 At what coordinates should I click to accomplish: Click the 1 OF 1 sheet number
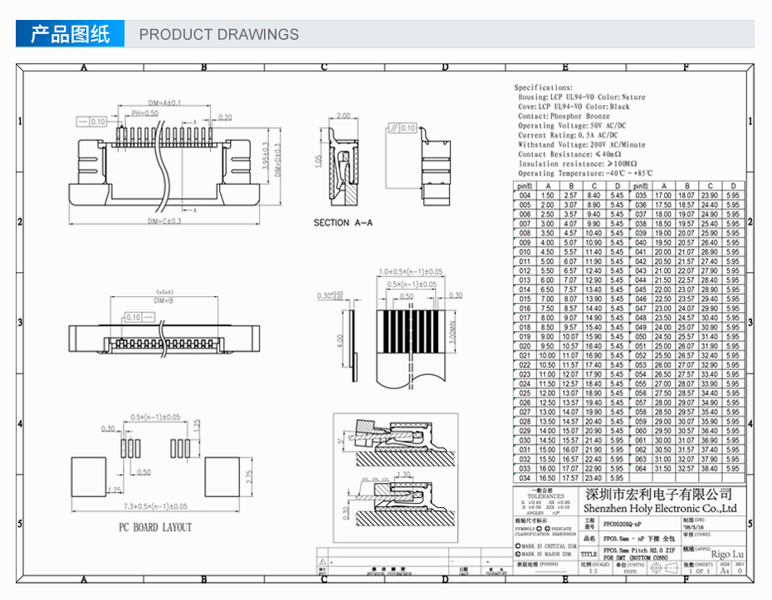(x=699, y=571)
